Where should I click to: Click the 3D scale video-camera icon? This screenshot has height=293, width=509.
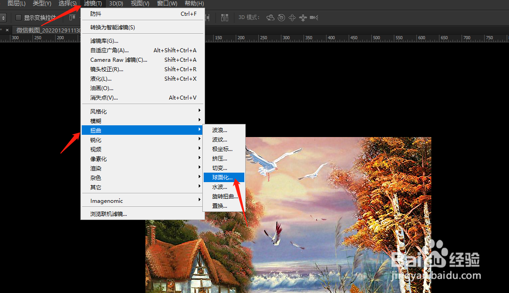coord(314,18)
